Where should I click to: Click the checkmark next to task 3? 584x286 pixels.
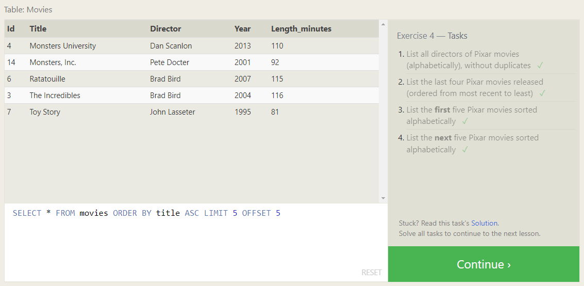[x=465, y=121]
